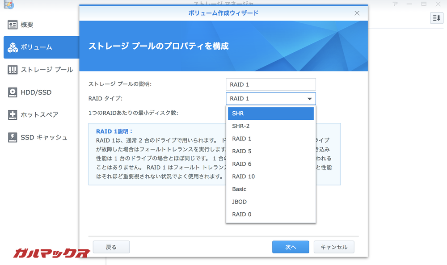
Task: Click the 次へ (Next) button
Action: [290, 247]
